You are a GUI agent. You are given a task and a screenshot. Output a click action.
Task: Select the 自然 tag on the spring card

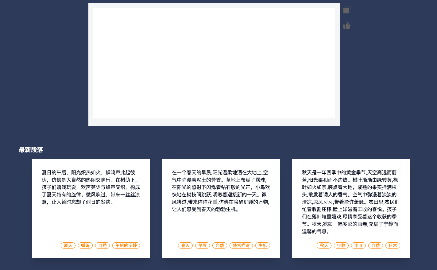220,245
